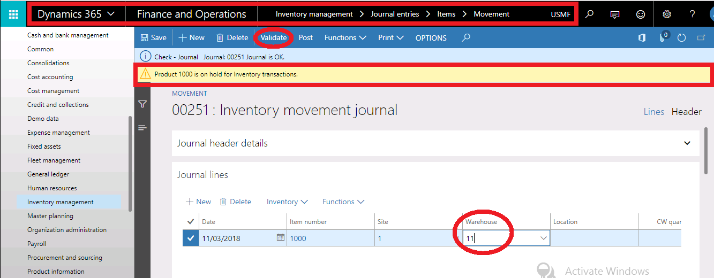Viewport: 714px width, 278px height.
Task: Toggle row selection checkbox for line 1000
Action: point(191,238)
